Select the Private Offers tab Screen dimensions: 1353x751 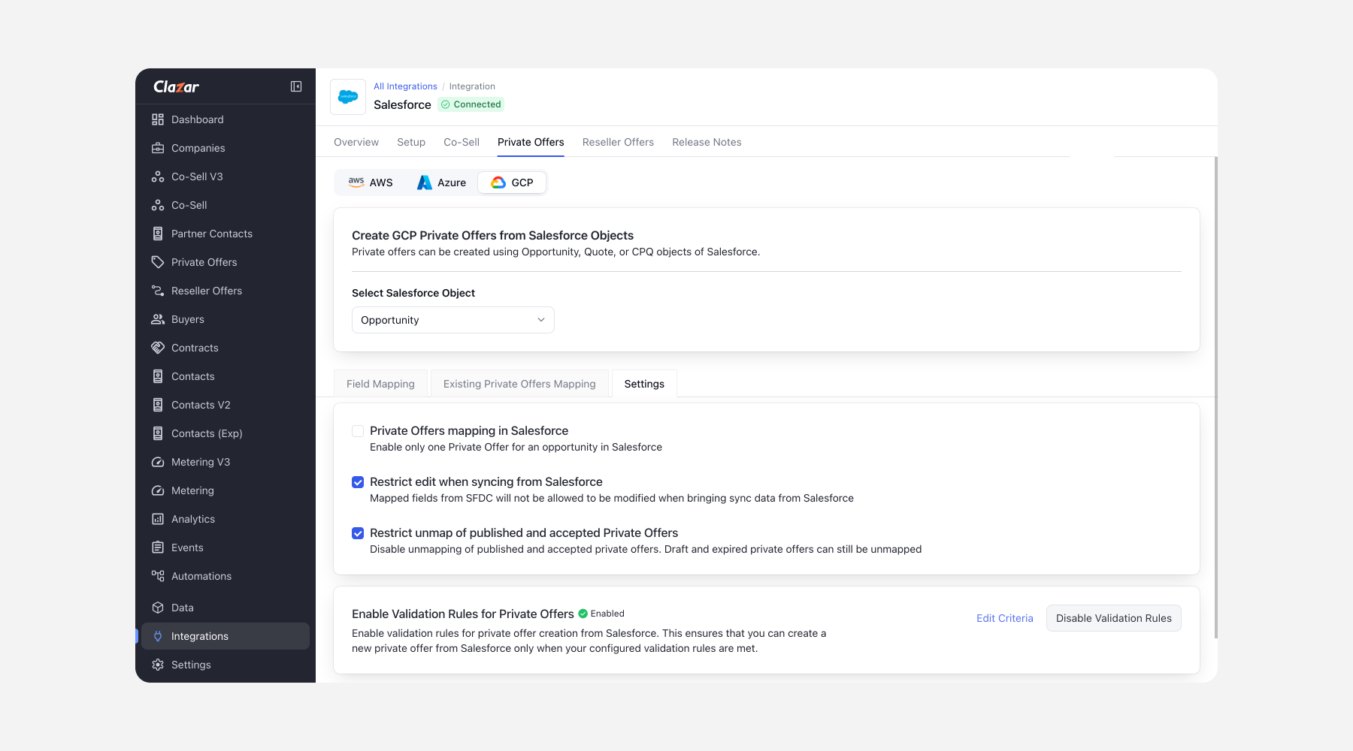tap(531, 142)
